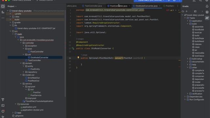Open the run configuration dropdown
This screenshot has width=210, height=118.
pyautogui.click(x=151, y=1)
